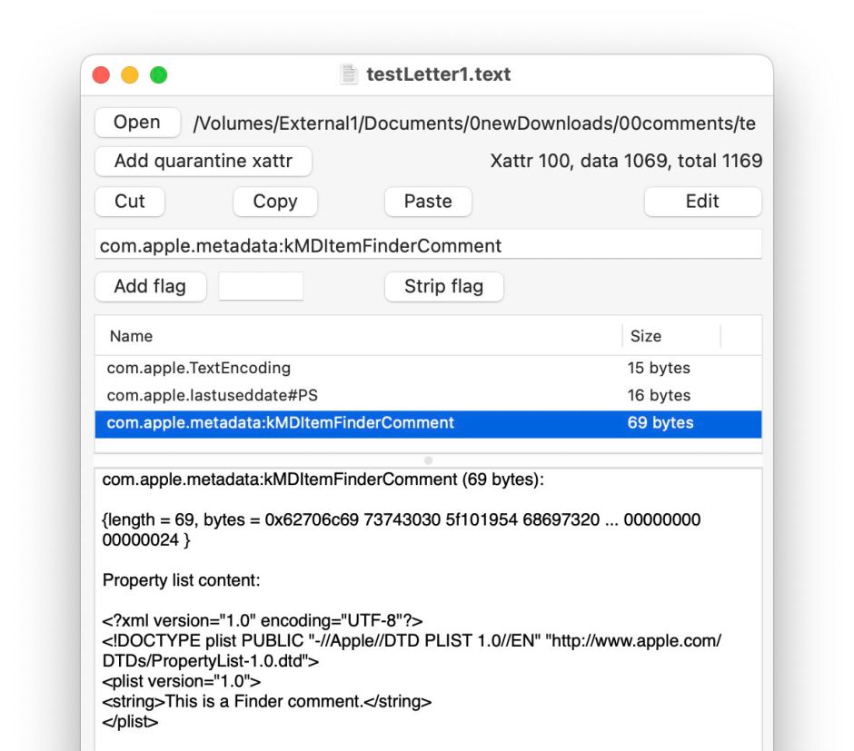Click the xattr name text field
The height and width of the screenshot is (751, 854).
click(x=428, y=245)
